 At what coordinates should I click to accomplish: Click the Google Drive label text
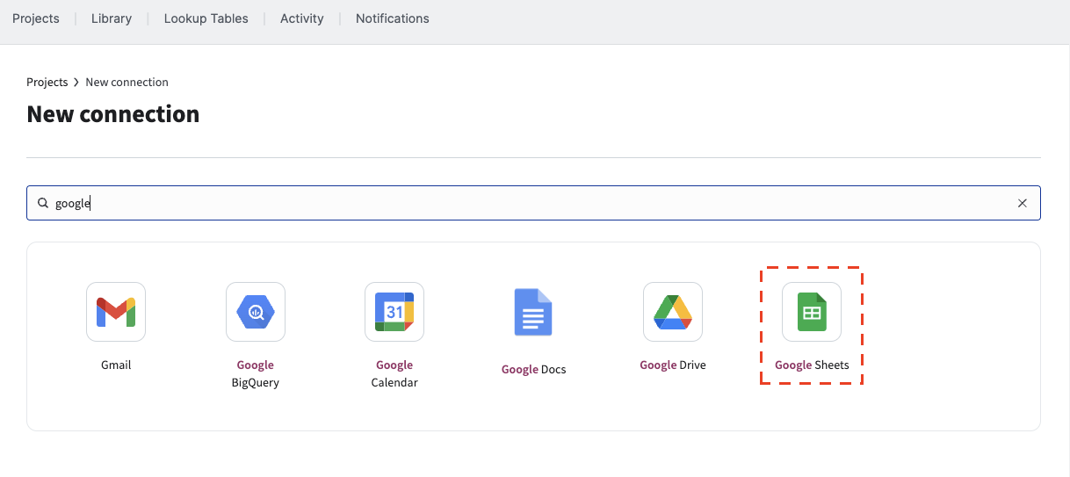(673, 365)
